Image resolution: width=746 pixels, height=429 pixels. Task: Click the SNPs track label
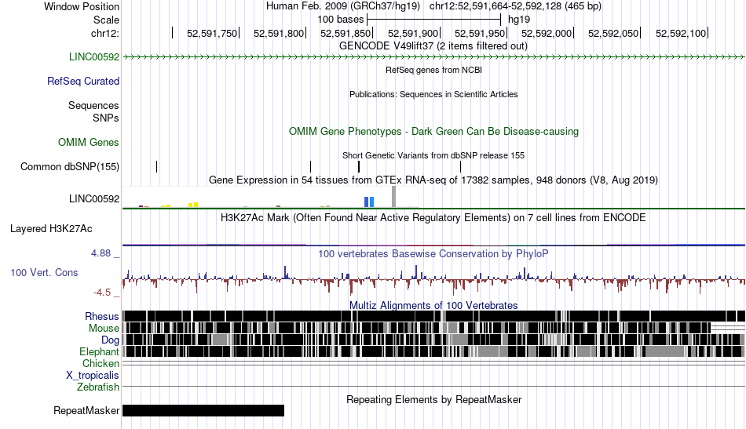point(106,118)
